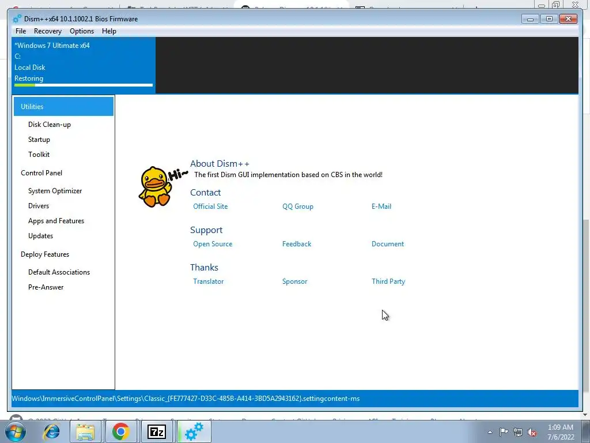Open the Pre-Answer page
590x443 pixels.
pyautogui.click(x=46, y=287)
